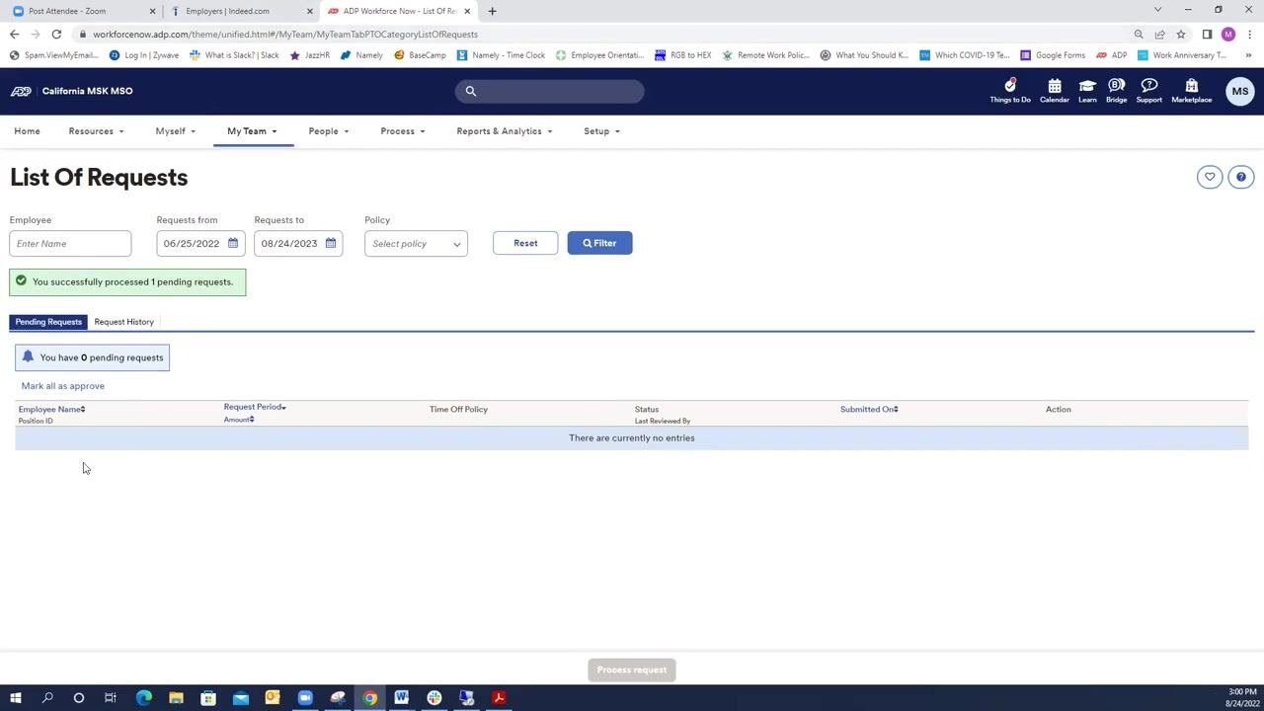Switch to the Request History tab

coord(124,322)
